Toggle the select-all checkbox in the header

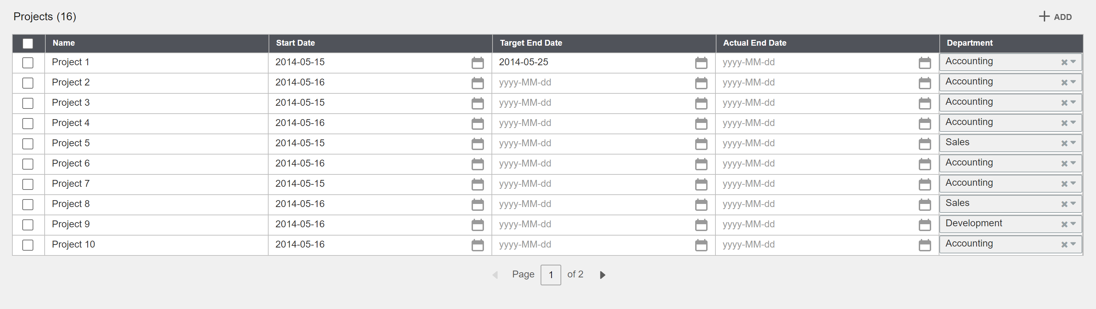28,43
